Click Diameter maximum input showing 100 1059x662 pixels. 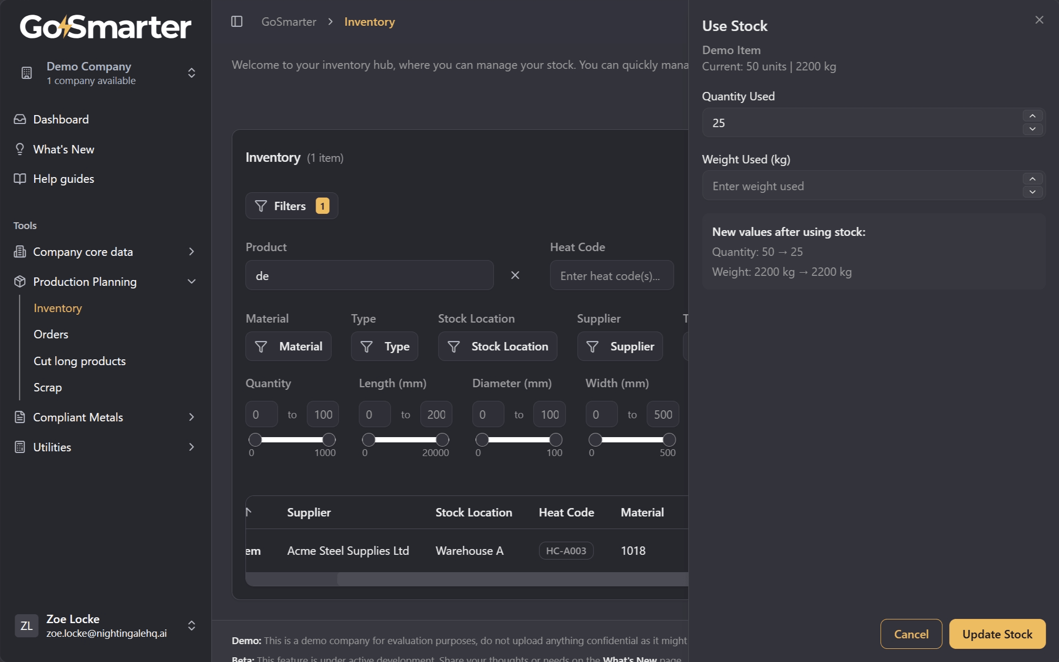tap(549, 415)
